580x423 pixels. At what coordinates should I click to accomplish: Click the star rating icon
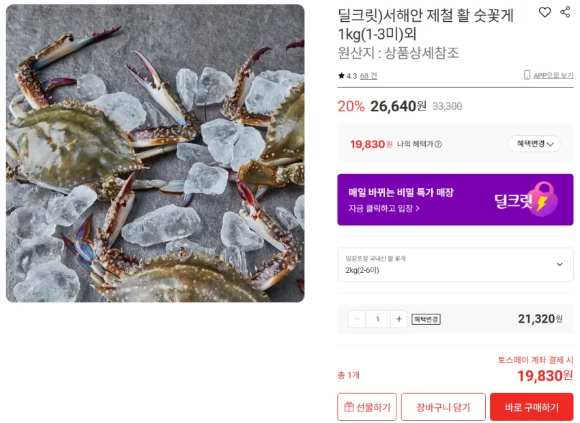click(341, 76)
